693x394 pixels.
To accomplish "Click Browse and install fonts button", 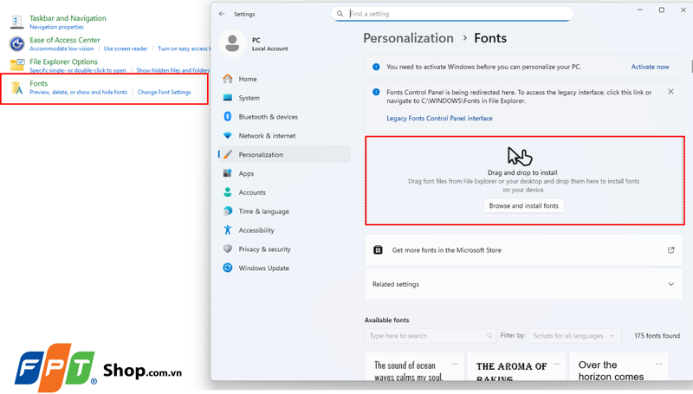I will (524, 206).
